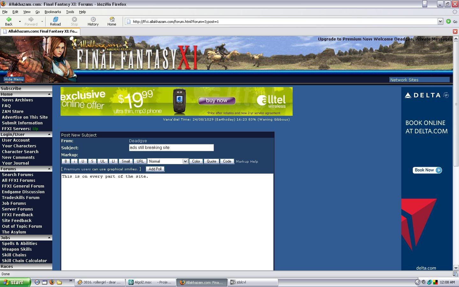Image resolution: width=459 pixels, height=287 pixels.
Task: Click the URL markup button
Action: click(140, 161)
